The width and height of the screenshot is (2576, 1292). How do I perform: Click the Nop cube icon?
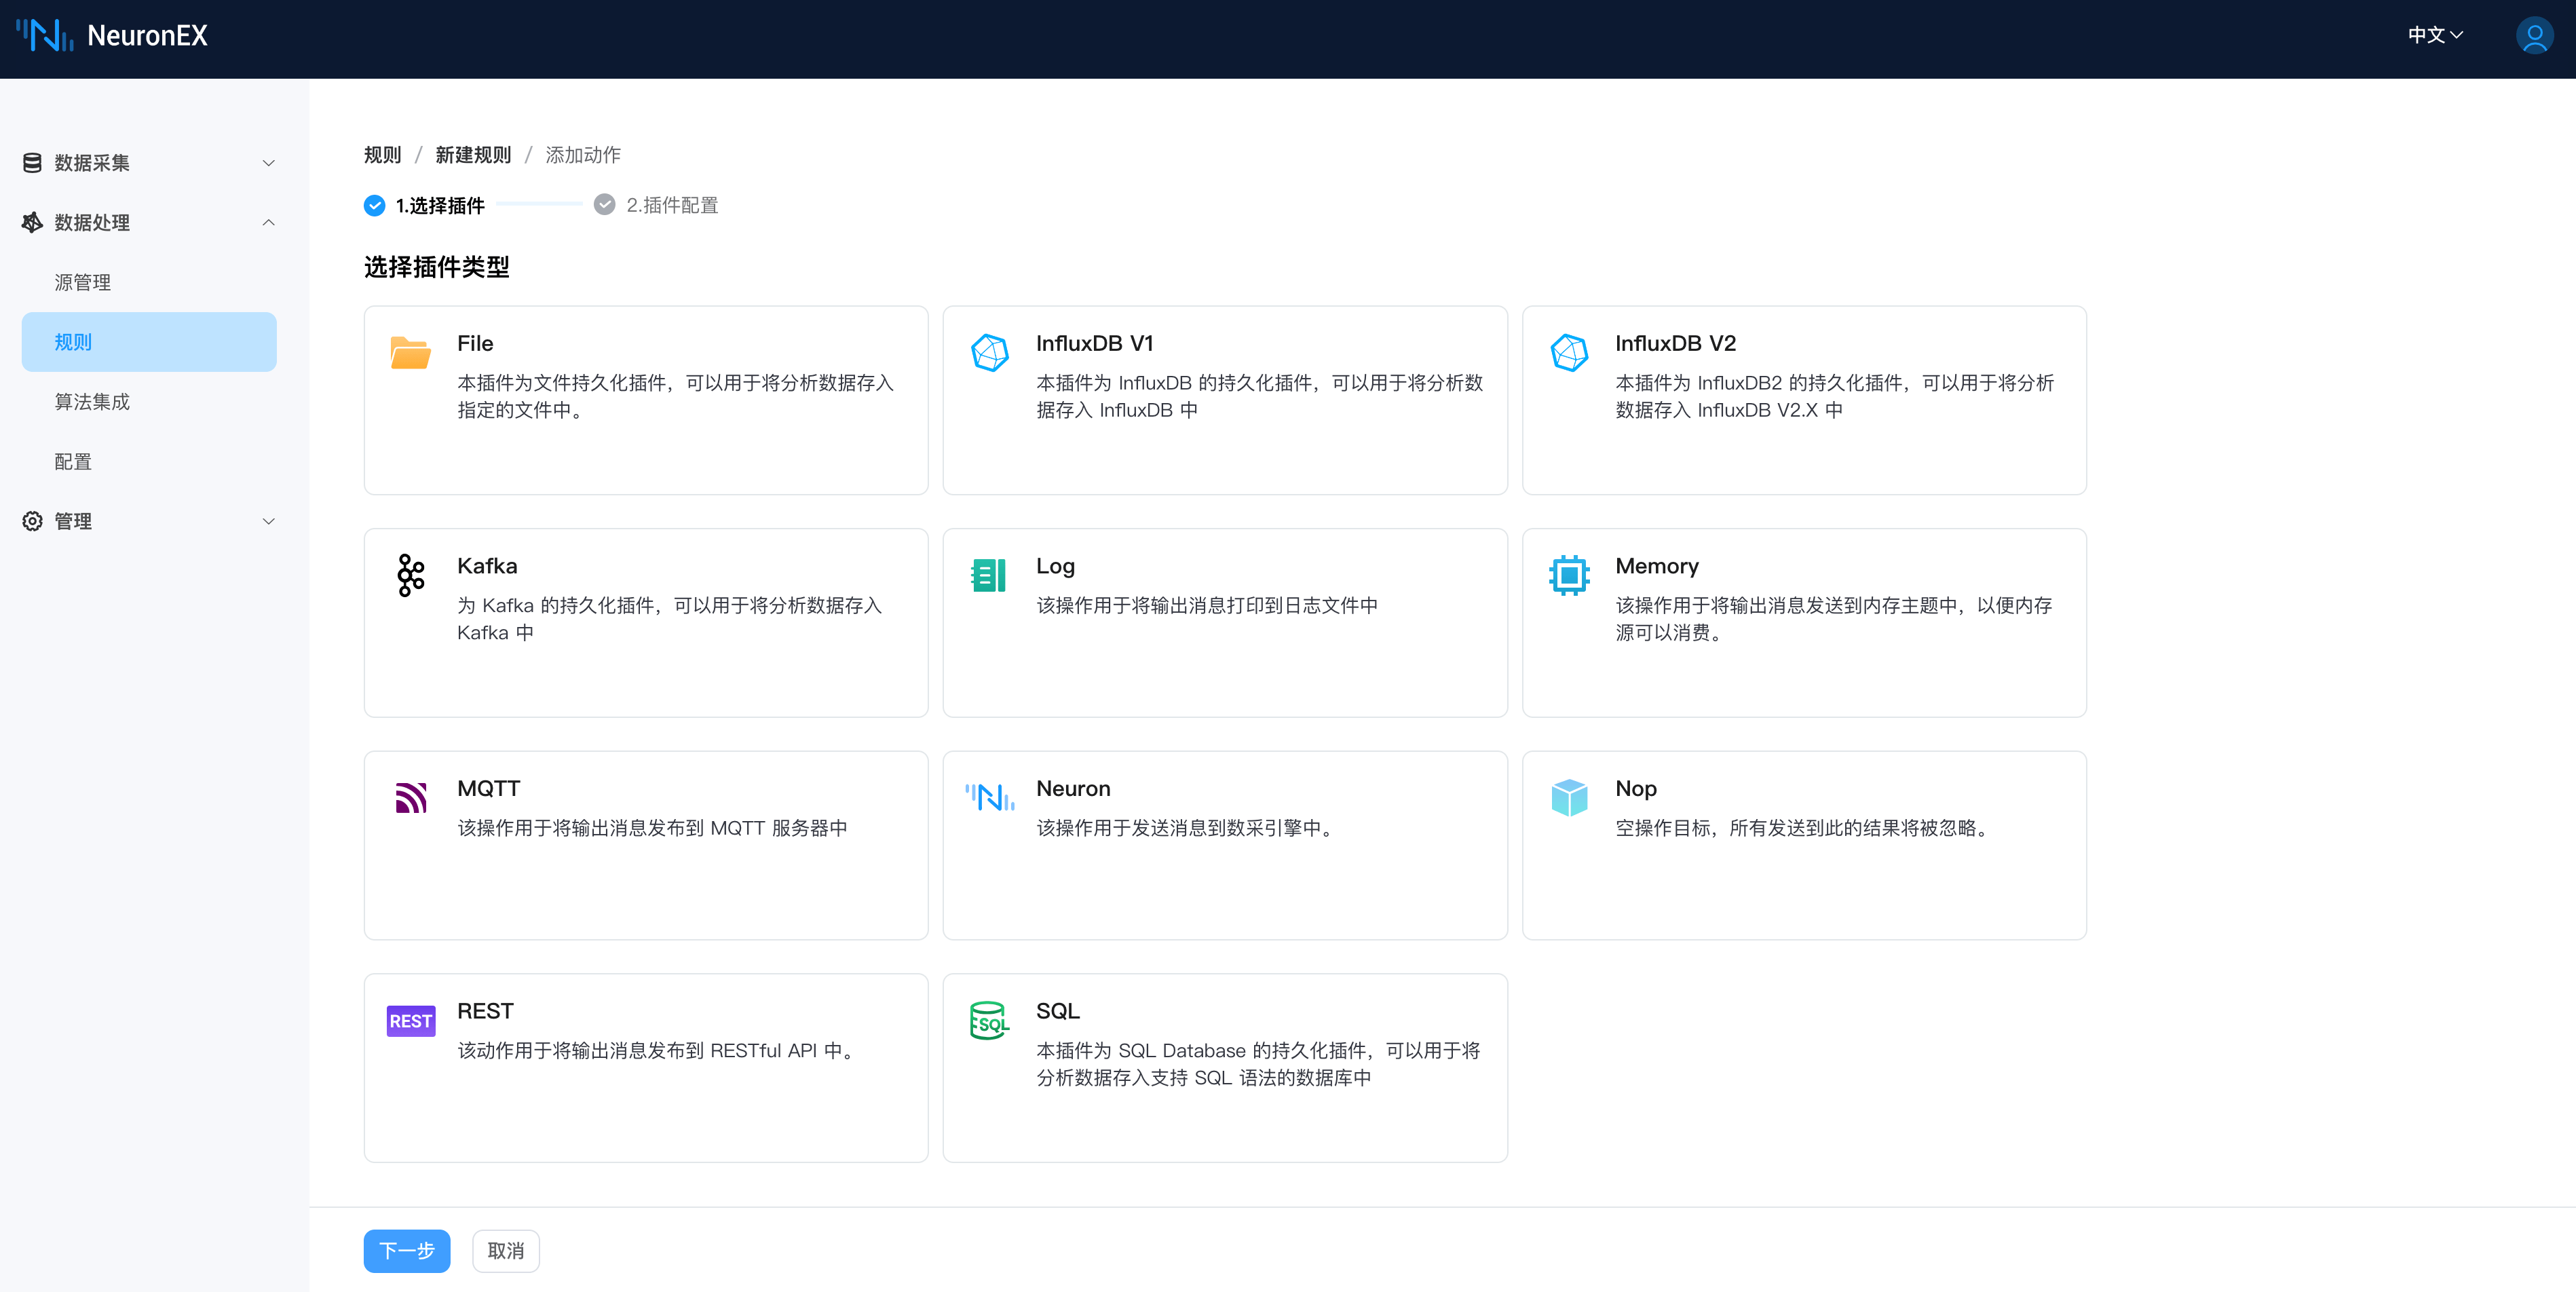[x=1568, y=797]
